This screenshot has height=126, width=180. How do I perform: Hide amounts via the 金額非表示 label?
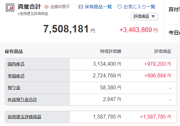[60, 7]
